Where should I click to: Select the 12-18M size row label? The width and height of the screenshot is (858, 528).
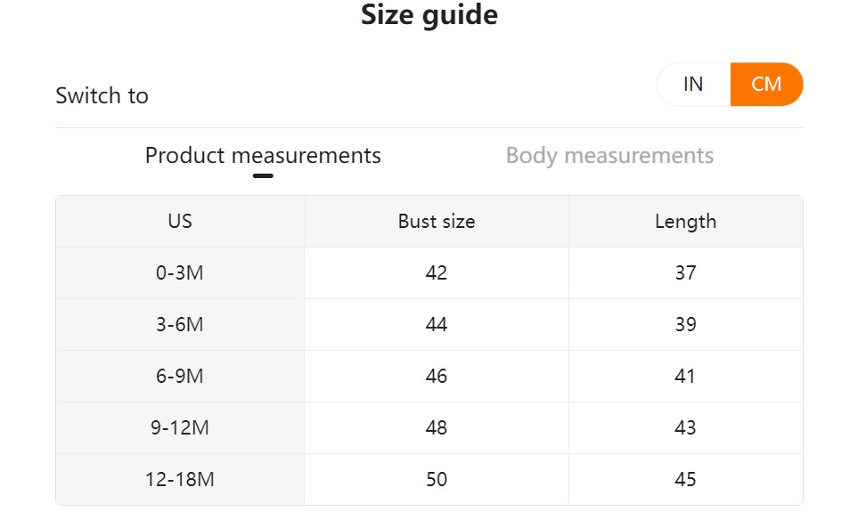[x=180, y=480]
